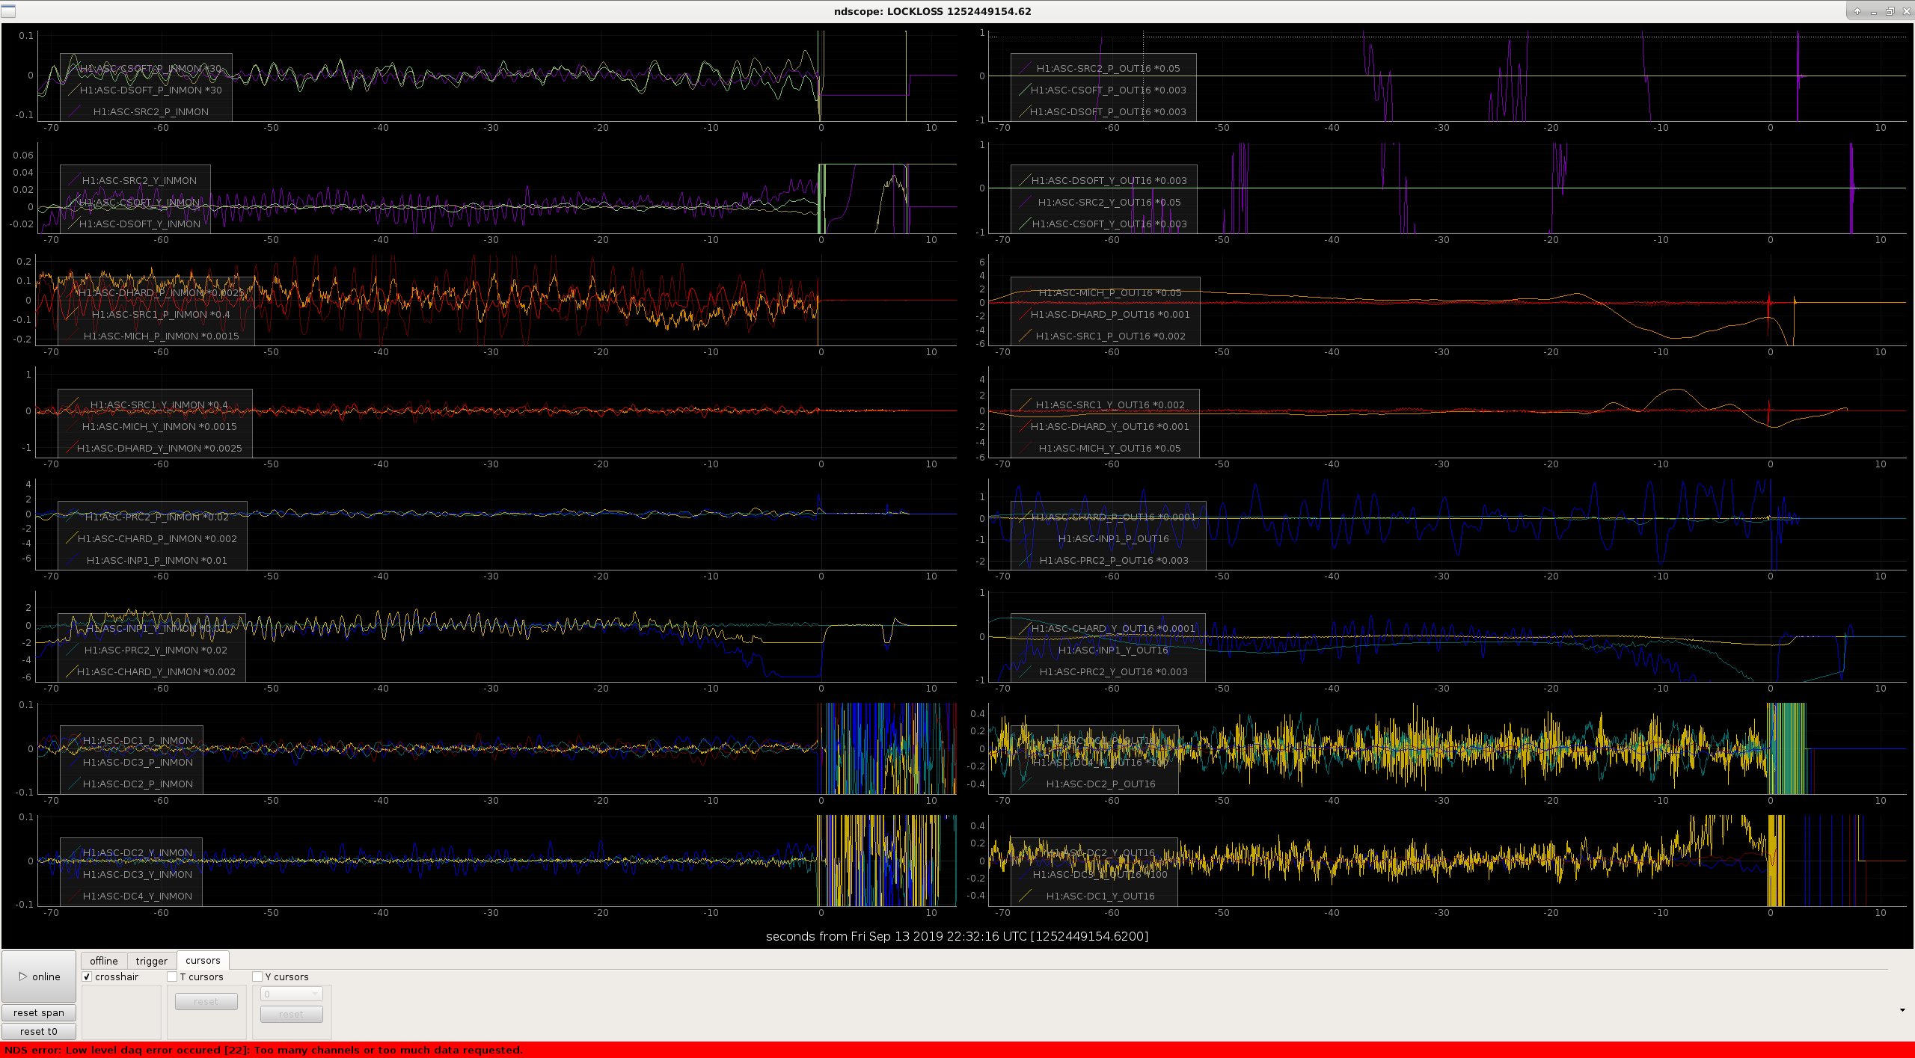Click the yellow line sample for H1:ASC-CHARD_P_INMON
Image resolution: width=1915 pixels, height=1058 pixels.
pyautogui.click(x=72, y=538)
